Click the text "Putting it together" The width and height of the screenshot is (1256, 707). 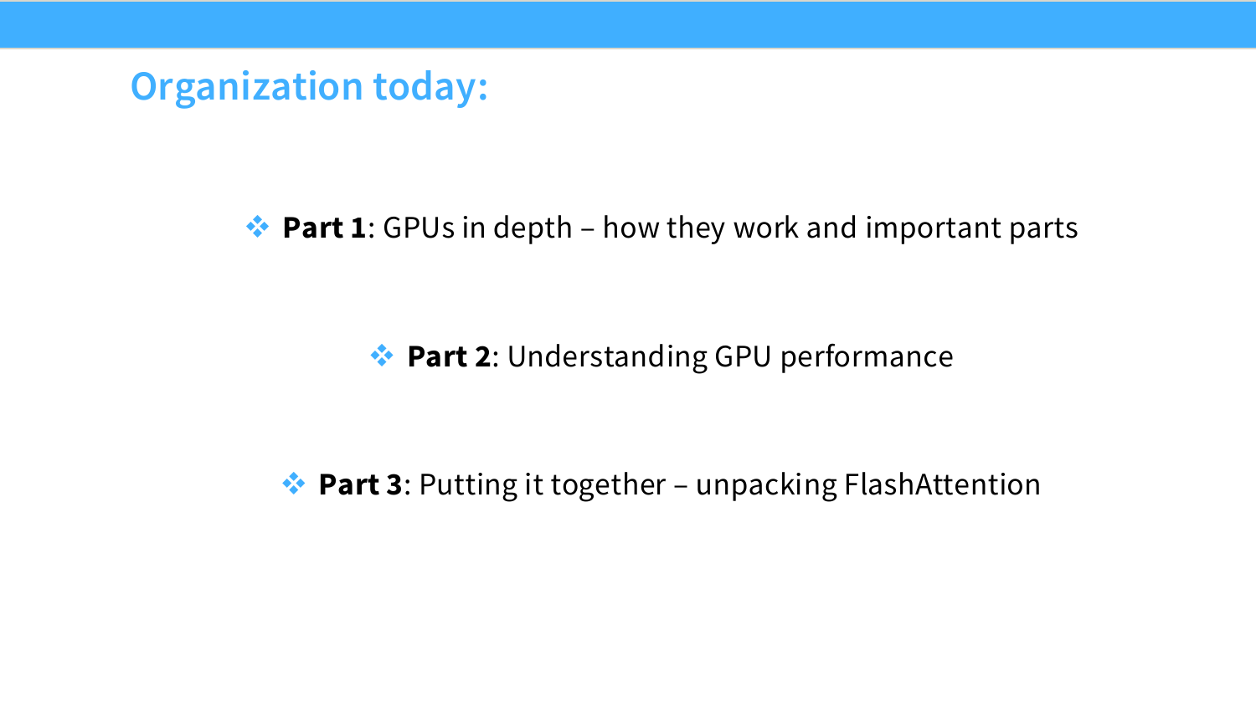tap(543, 484)
